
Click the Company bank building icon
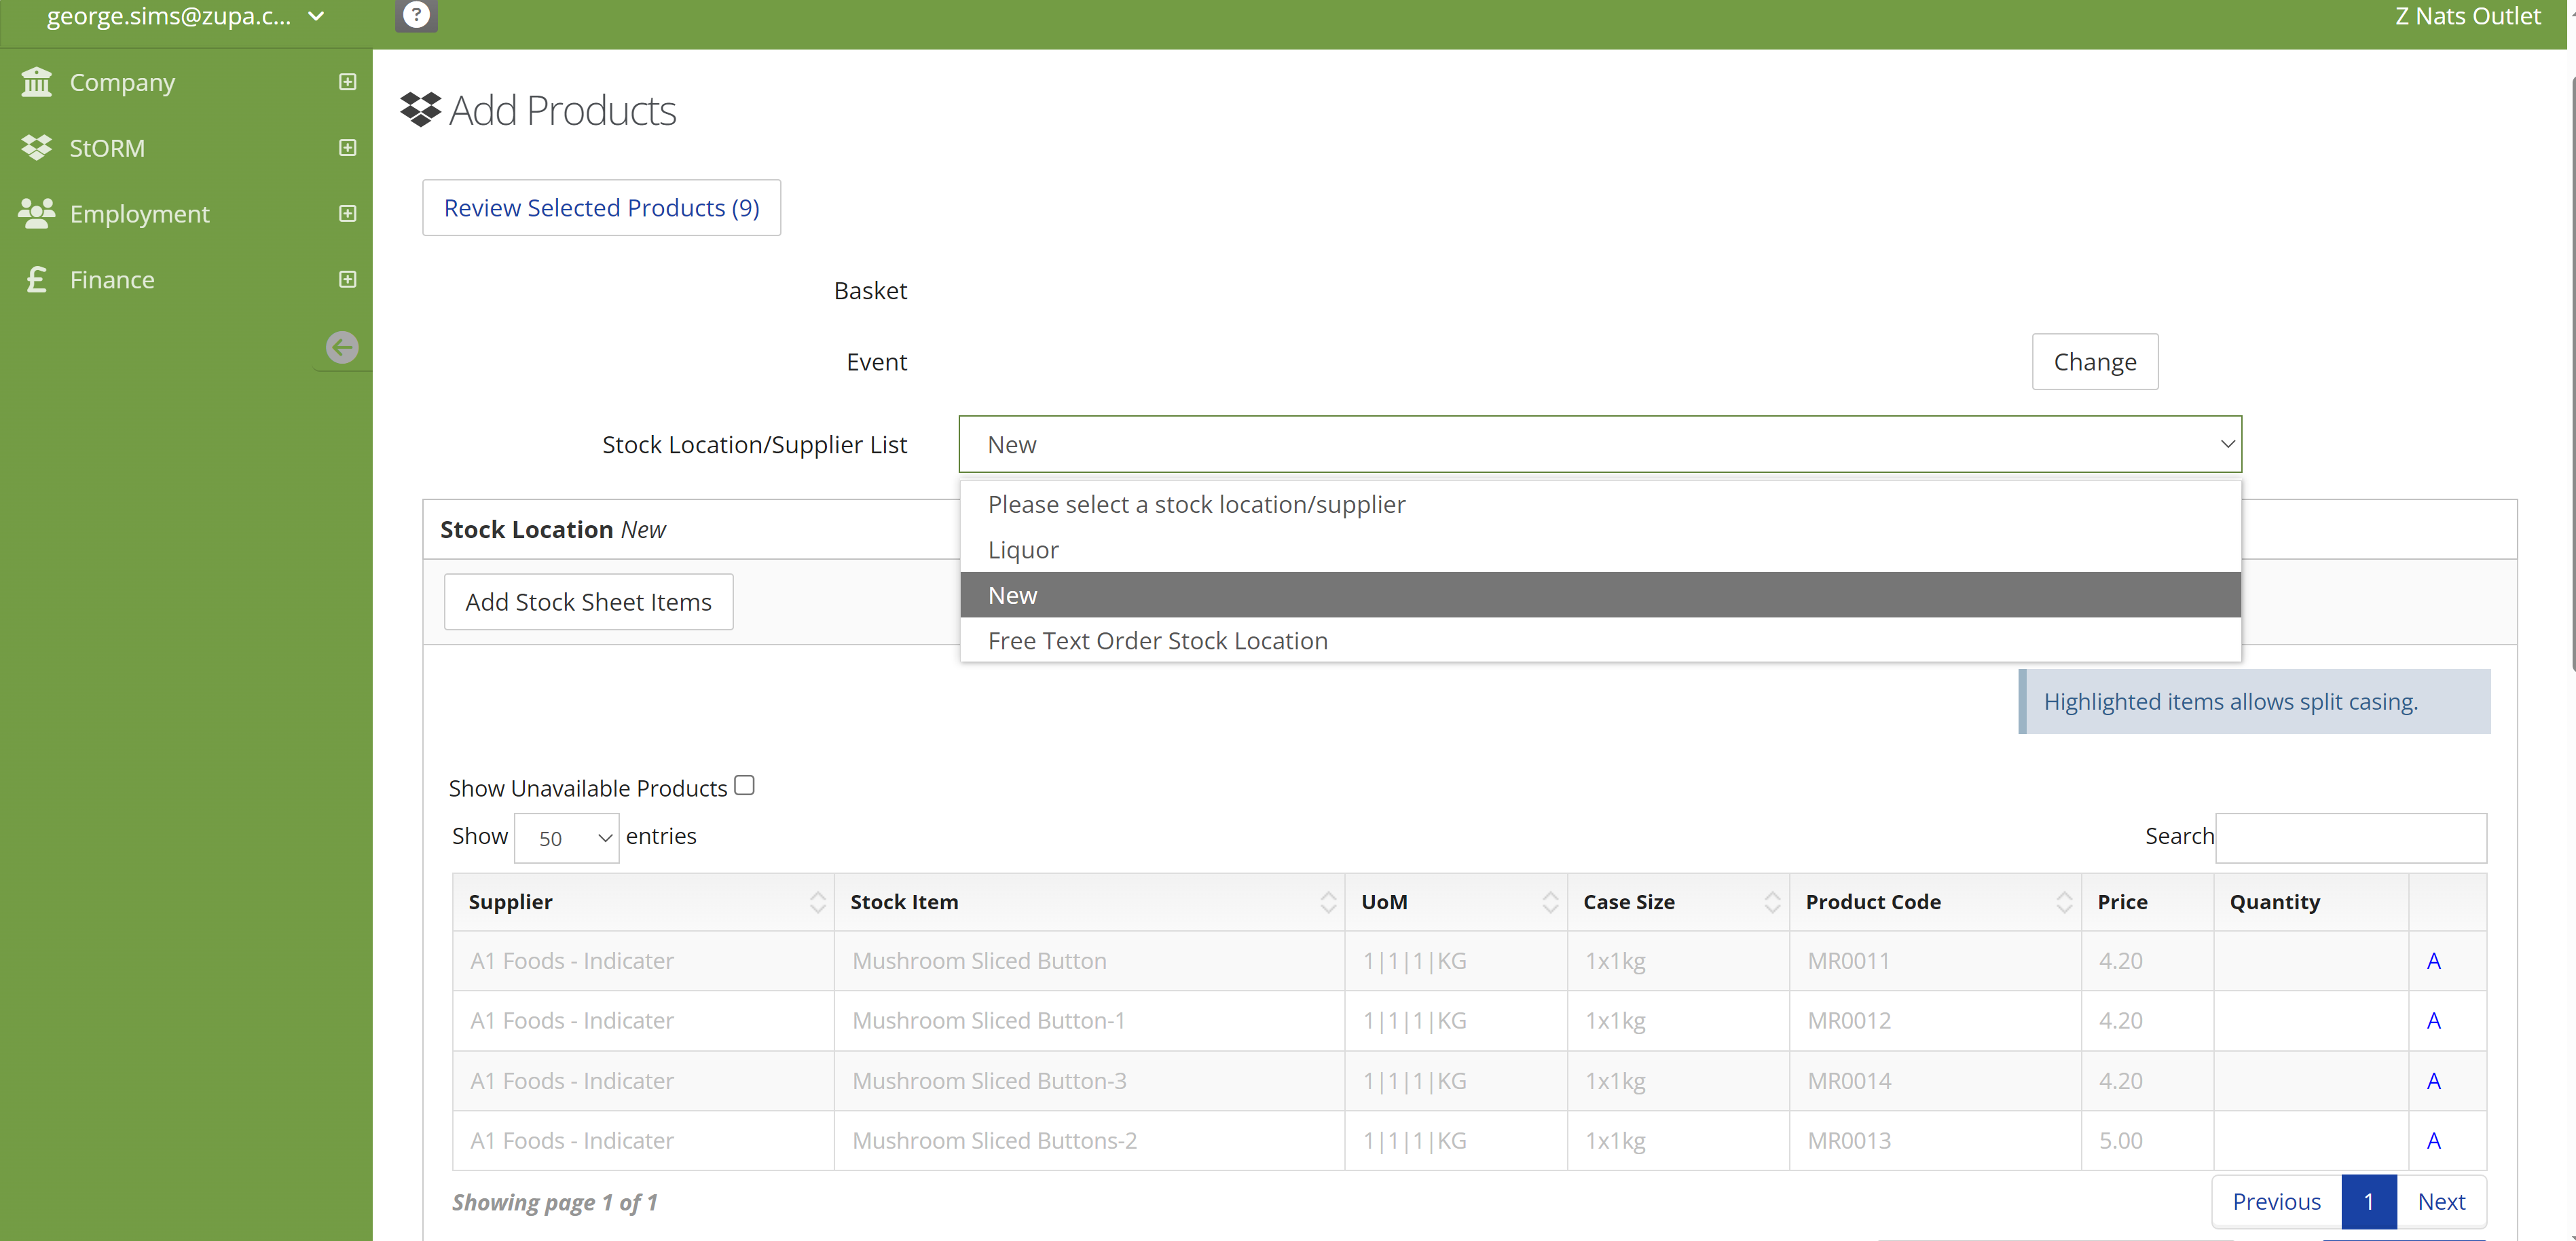37,82
